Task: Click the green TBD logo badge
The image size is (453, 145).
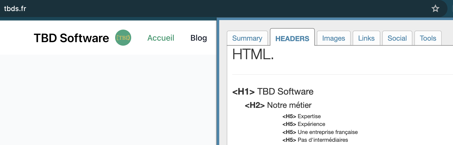Action: (123, 38)
